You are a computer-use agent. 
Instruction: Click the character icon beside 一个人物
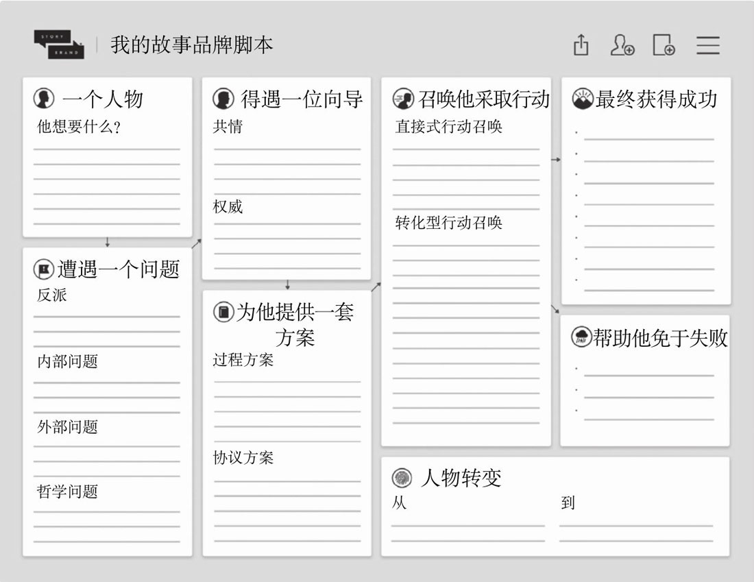click(x=44, y=99)
